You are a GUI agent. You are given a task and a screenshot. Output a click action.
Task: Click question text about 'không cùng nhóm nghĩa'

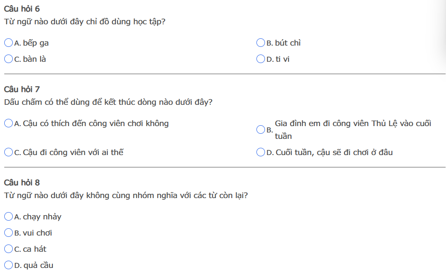126,196
